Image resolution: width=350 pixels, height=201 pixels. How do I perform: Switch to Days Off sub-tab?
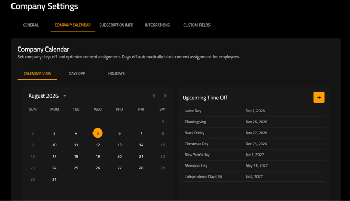point(77,74)
